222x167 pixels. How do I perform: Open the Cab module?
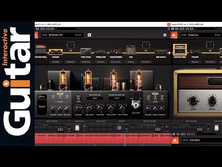(x=131, y=50)
